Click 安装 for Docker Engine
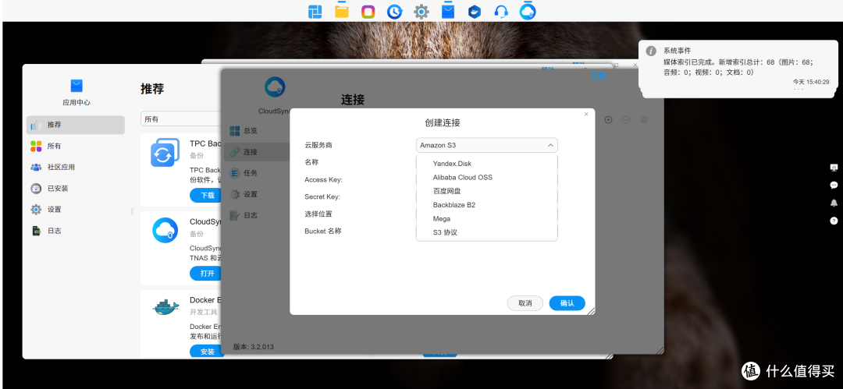 pos(208,352)
